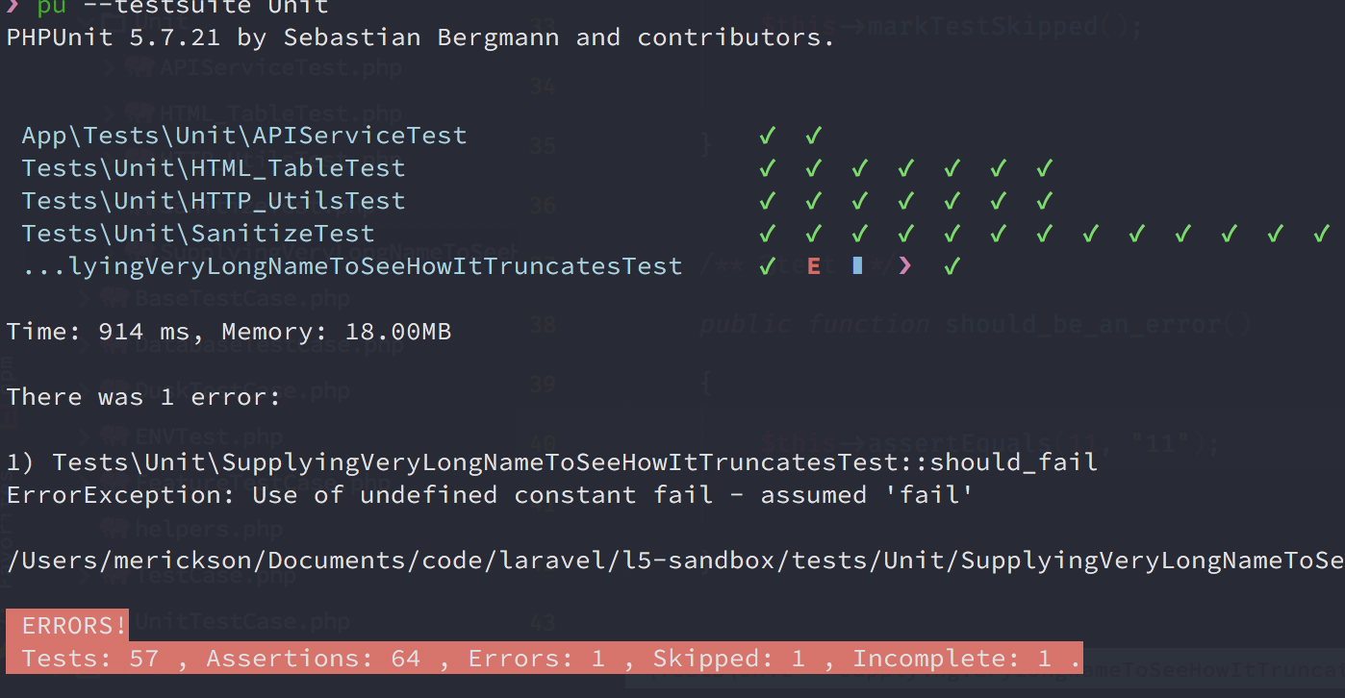Click the red E error marker

(814, 266)
